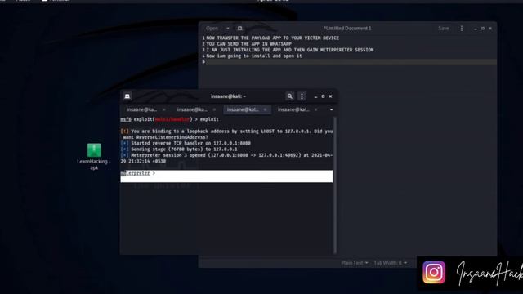Open the Tab Width dropdown

391,263
